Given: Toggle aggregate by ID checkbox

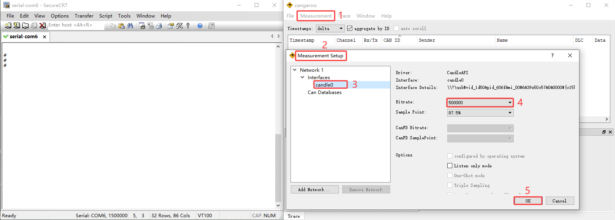Looking at the screenshot, I should click(x=350, y=28).
